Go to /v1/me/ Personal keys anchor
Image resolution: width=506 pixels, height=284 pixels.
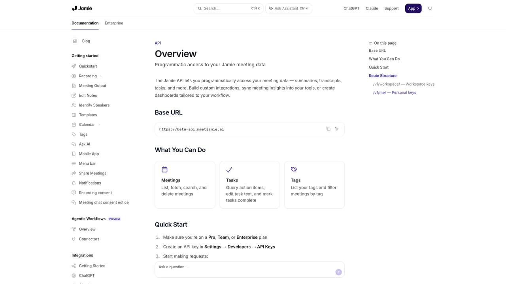point(395,93)
